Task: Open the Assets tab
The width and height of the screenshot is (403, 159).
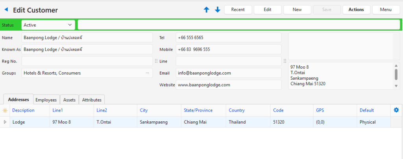Action: coord(69,100)
